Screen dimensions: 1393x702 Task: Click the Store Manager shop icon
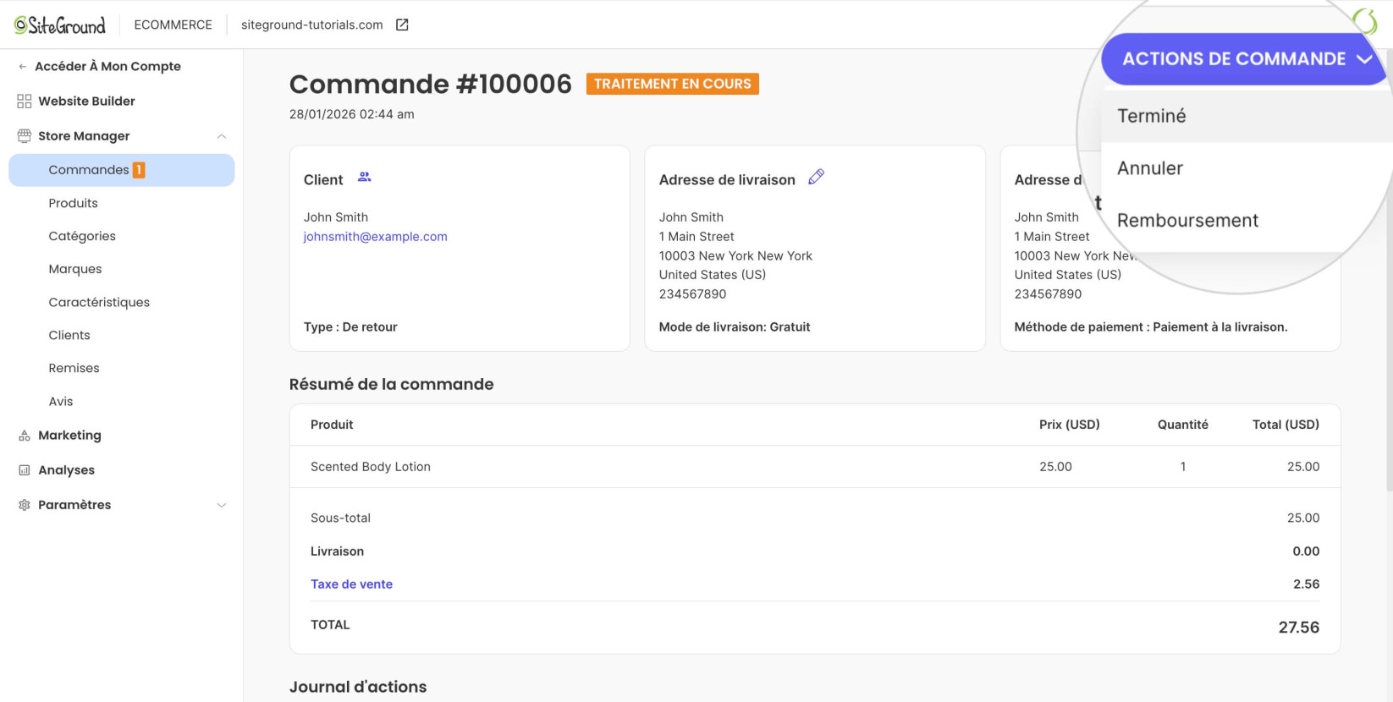point(24,135)
